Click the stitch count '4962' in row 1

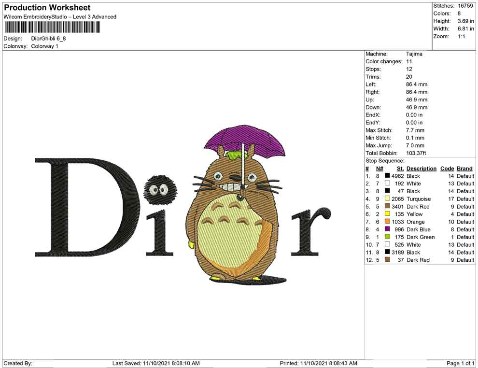[398, 176]
